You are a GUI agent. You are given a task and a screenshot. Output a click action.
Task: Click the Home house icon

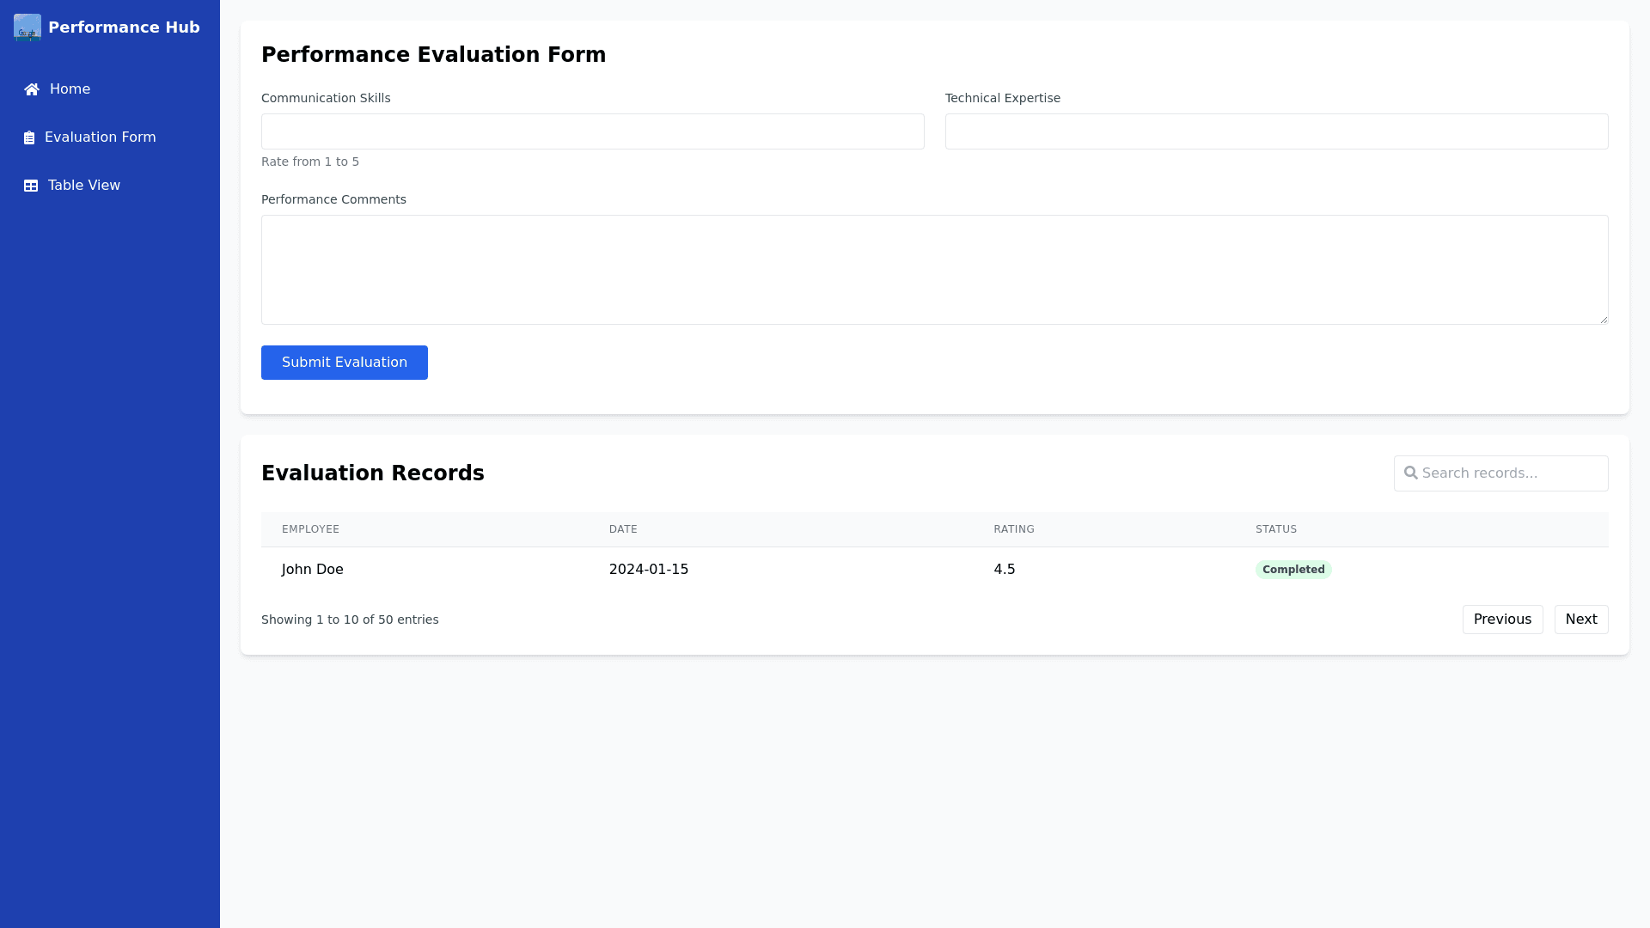(32, 89)
